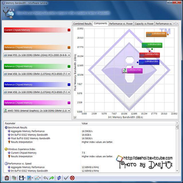Open the Intel X58 3x 1GB DDR3 dropdown
Image resolution: width=183 pixels, height=183 pixels.
pos(37,74)
